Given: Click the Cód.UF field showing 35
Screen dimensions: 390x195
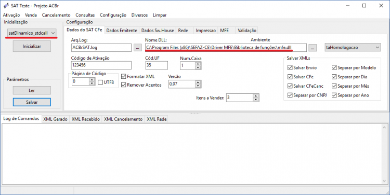Looking at the screenshot, I should pos(157,65).
